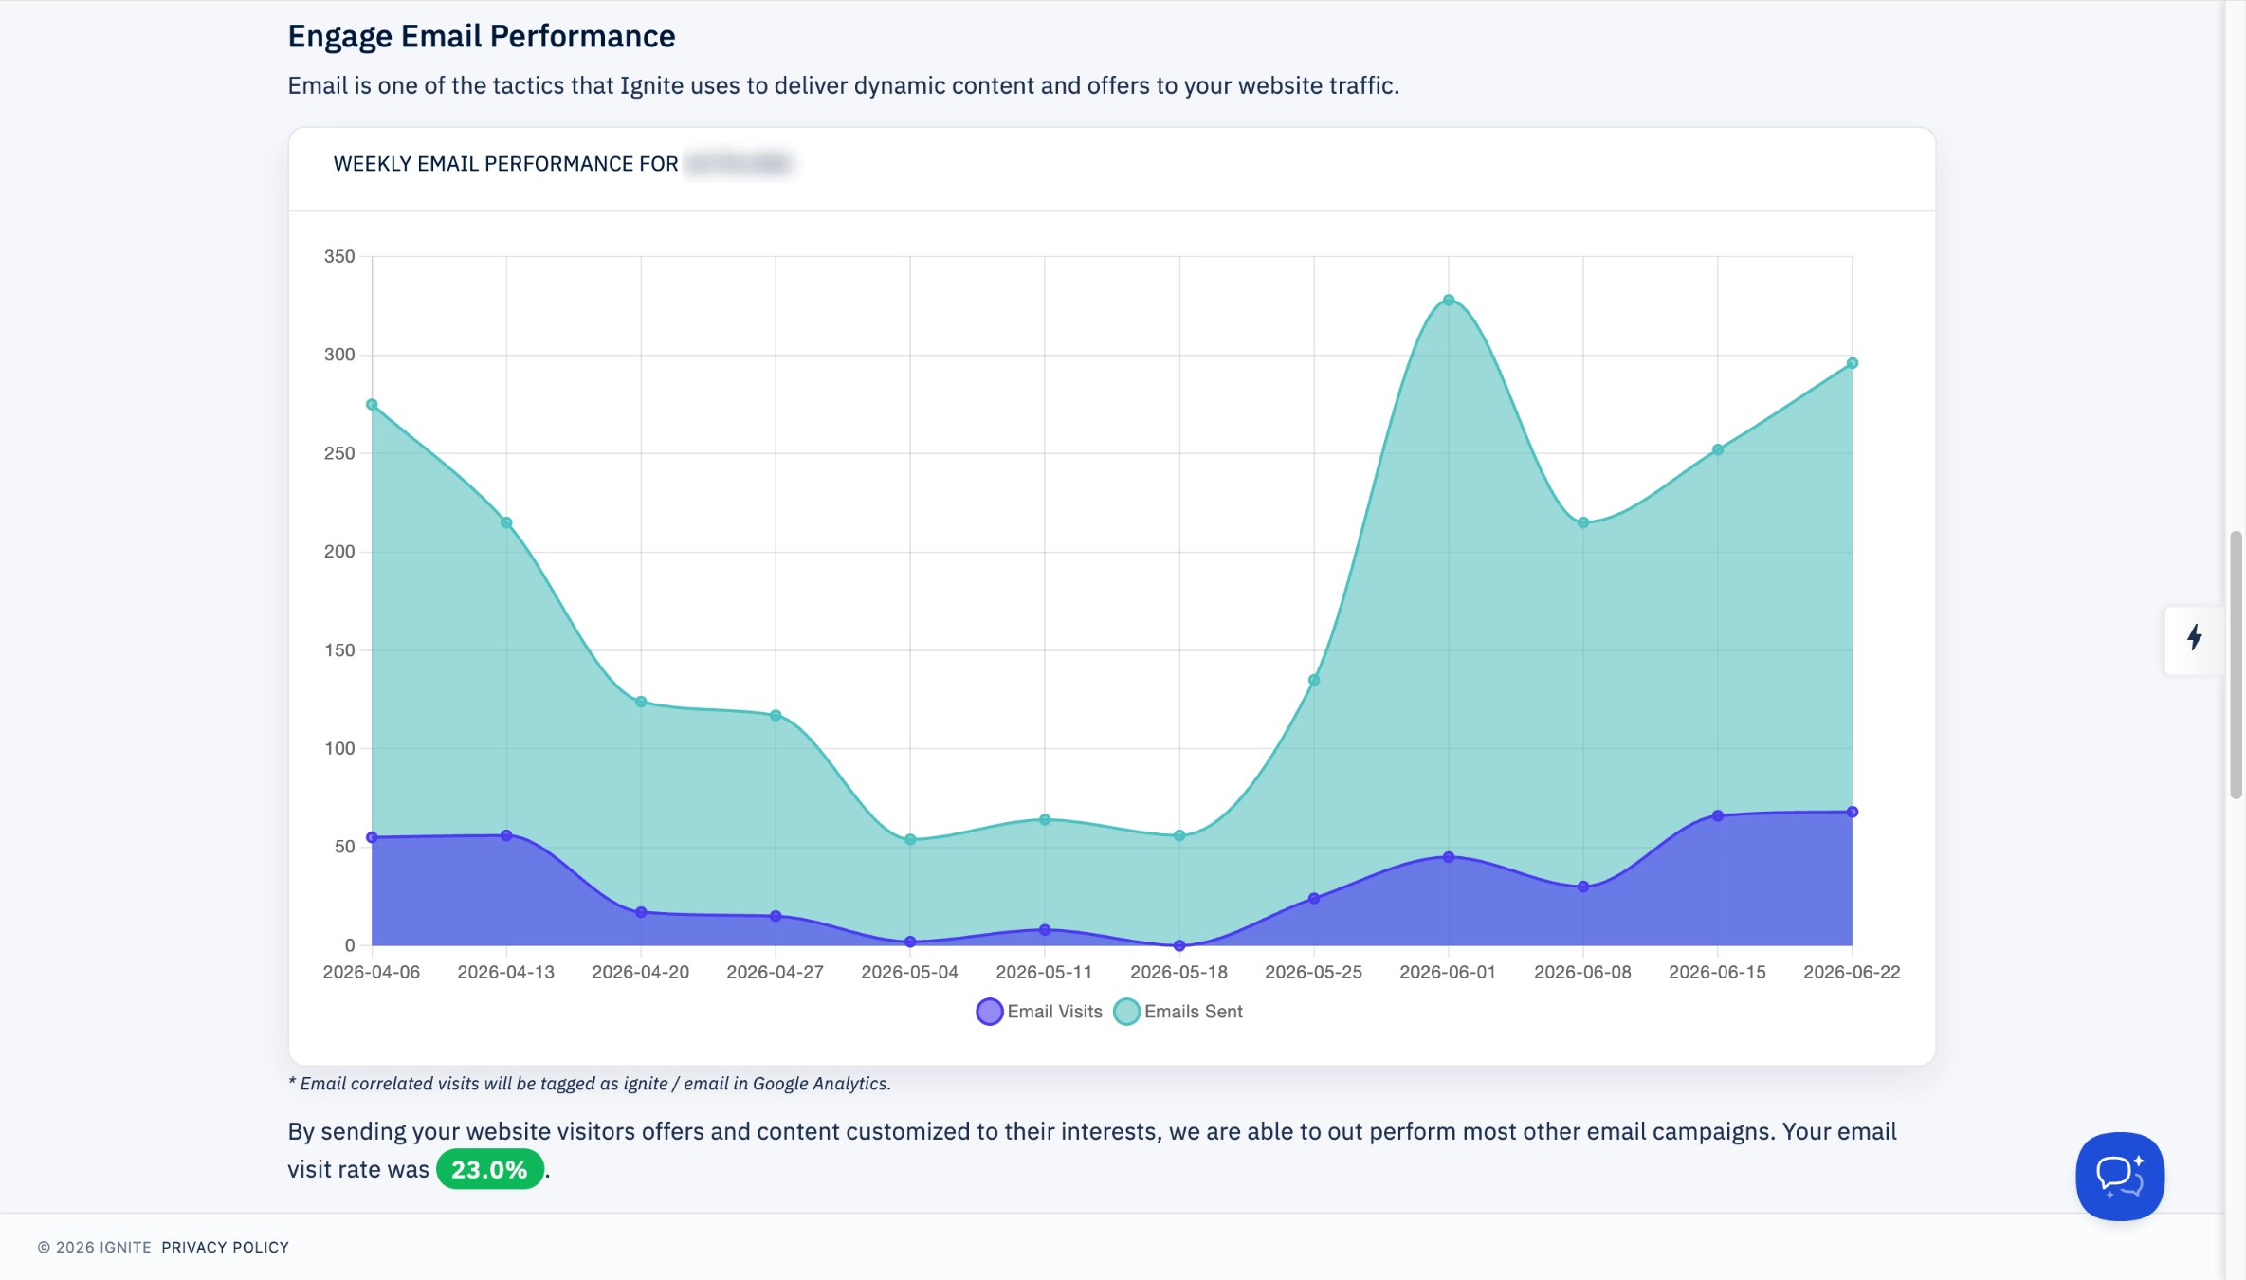The height and width of the screenshot is (1280, 2246).
Task: Open the Privacy Policy link
Action: tap(225, 1247)
